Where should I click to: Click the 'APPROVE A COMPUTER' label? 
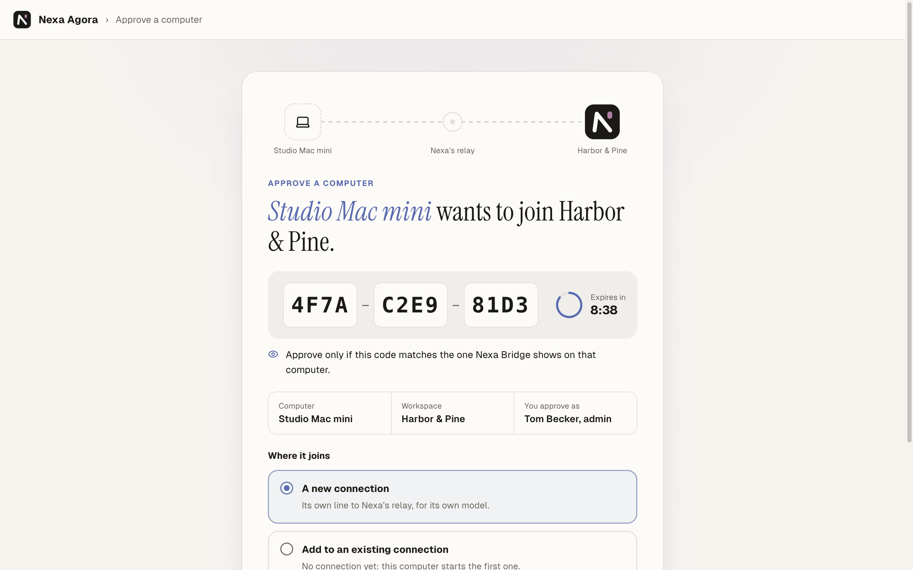(321, 183)
